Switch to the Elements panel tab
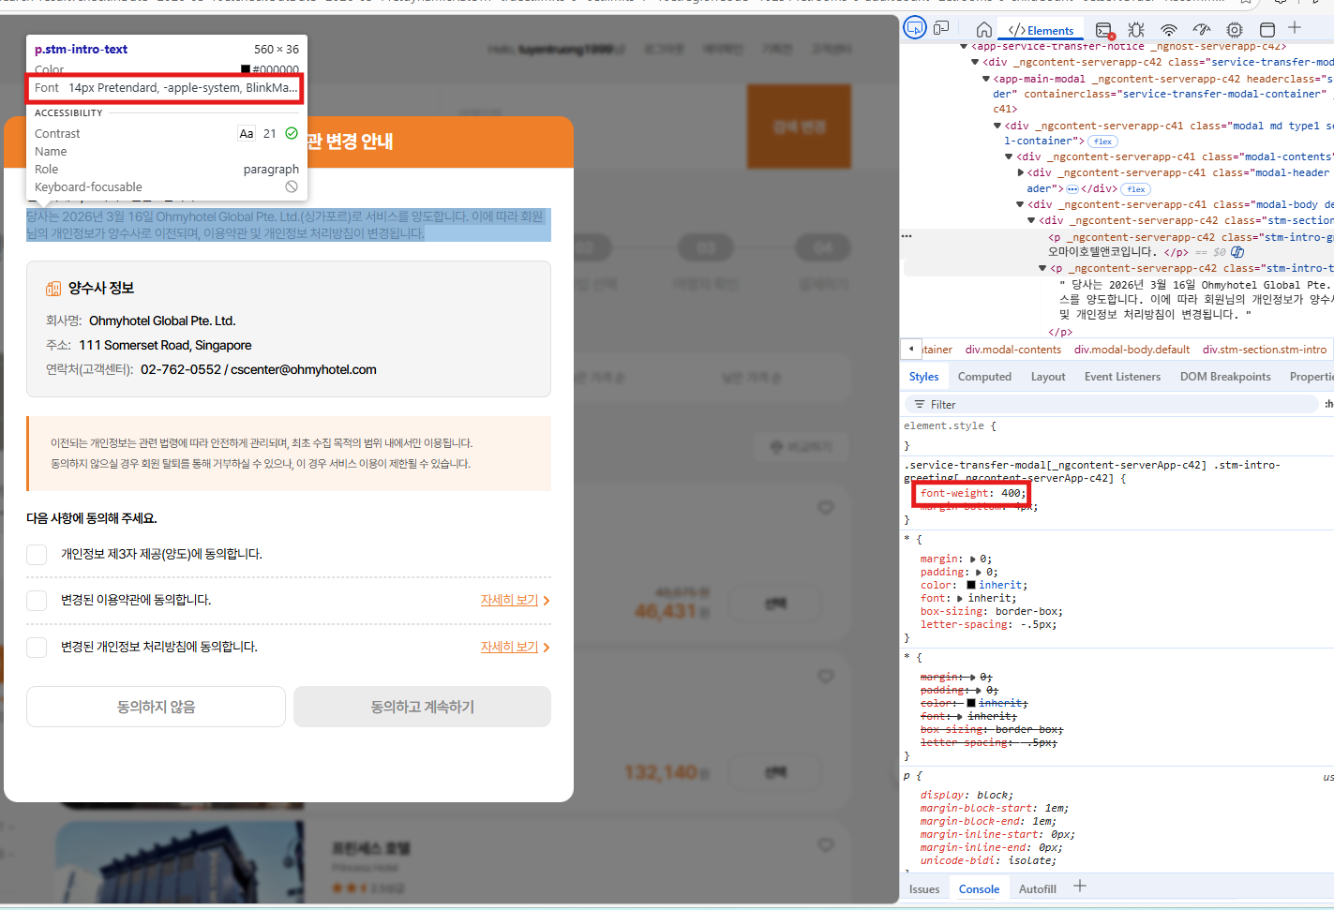The width and height of the screenshot is (1334, 910). pyautogui.click(x=1041, y=31)
